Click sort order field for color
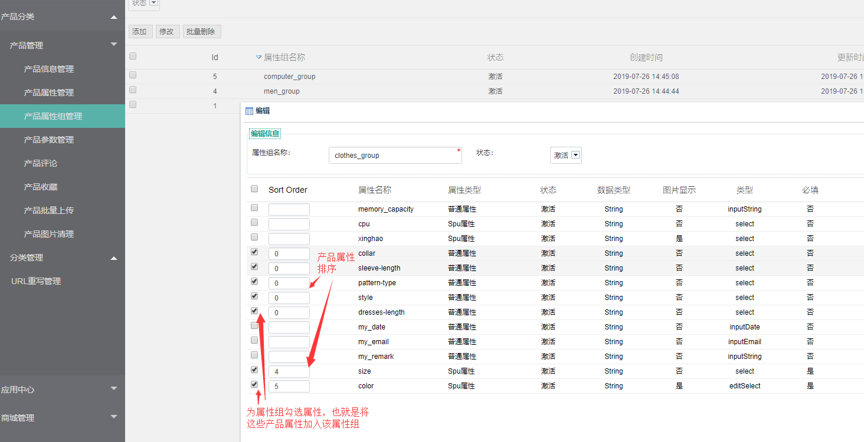The height and width of the screenshot is (442, 864). pyautogui.click(x=289, y=386)
